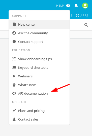Open Help center
92x136 pixels.
pyautogui.click(x=39, y=24)
